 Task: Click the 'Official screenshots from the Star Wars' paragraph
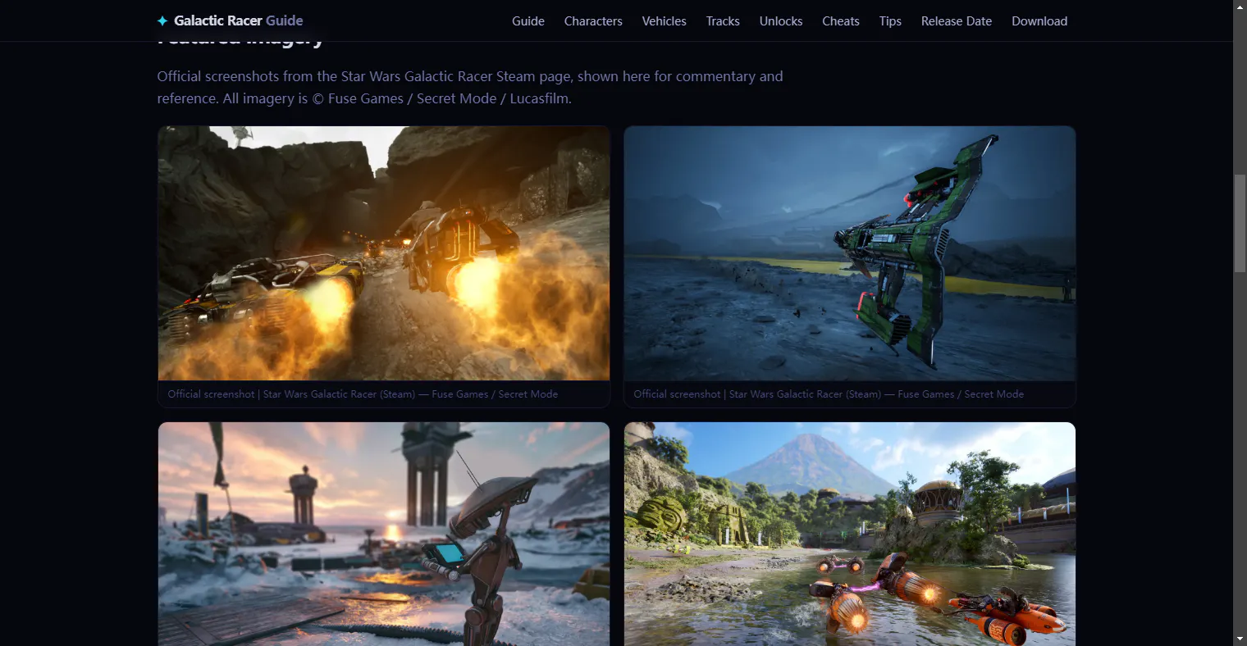pos(470,87)
